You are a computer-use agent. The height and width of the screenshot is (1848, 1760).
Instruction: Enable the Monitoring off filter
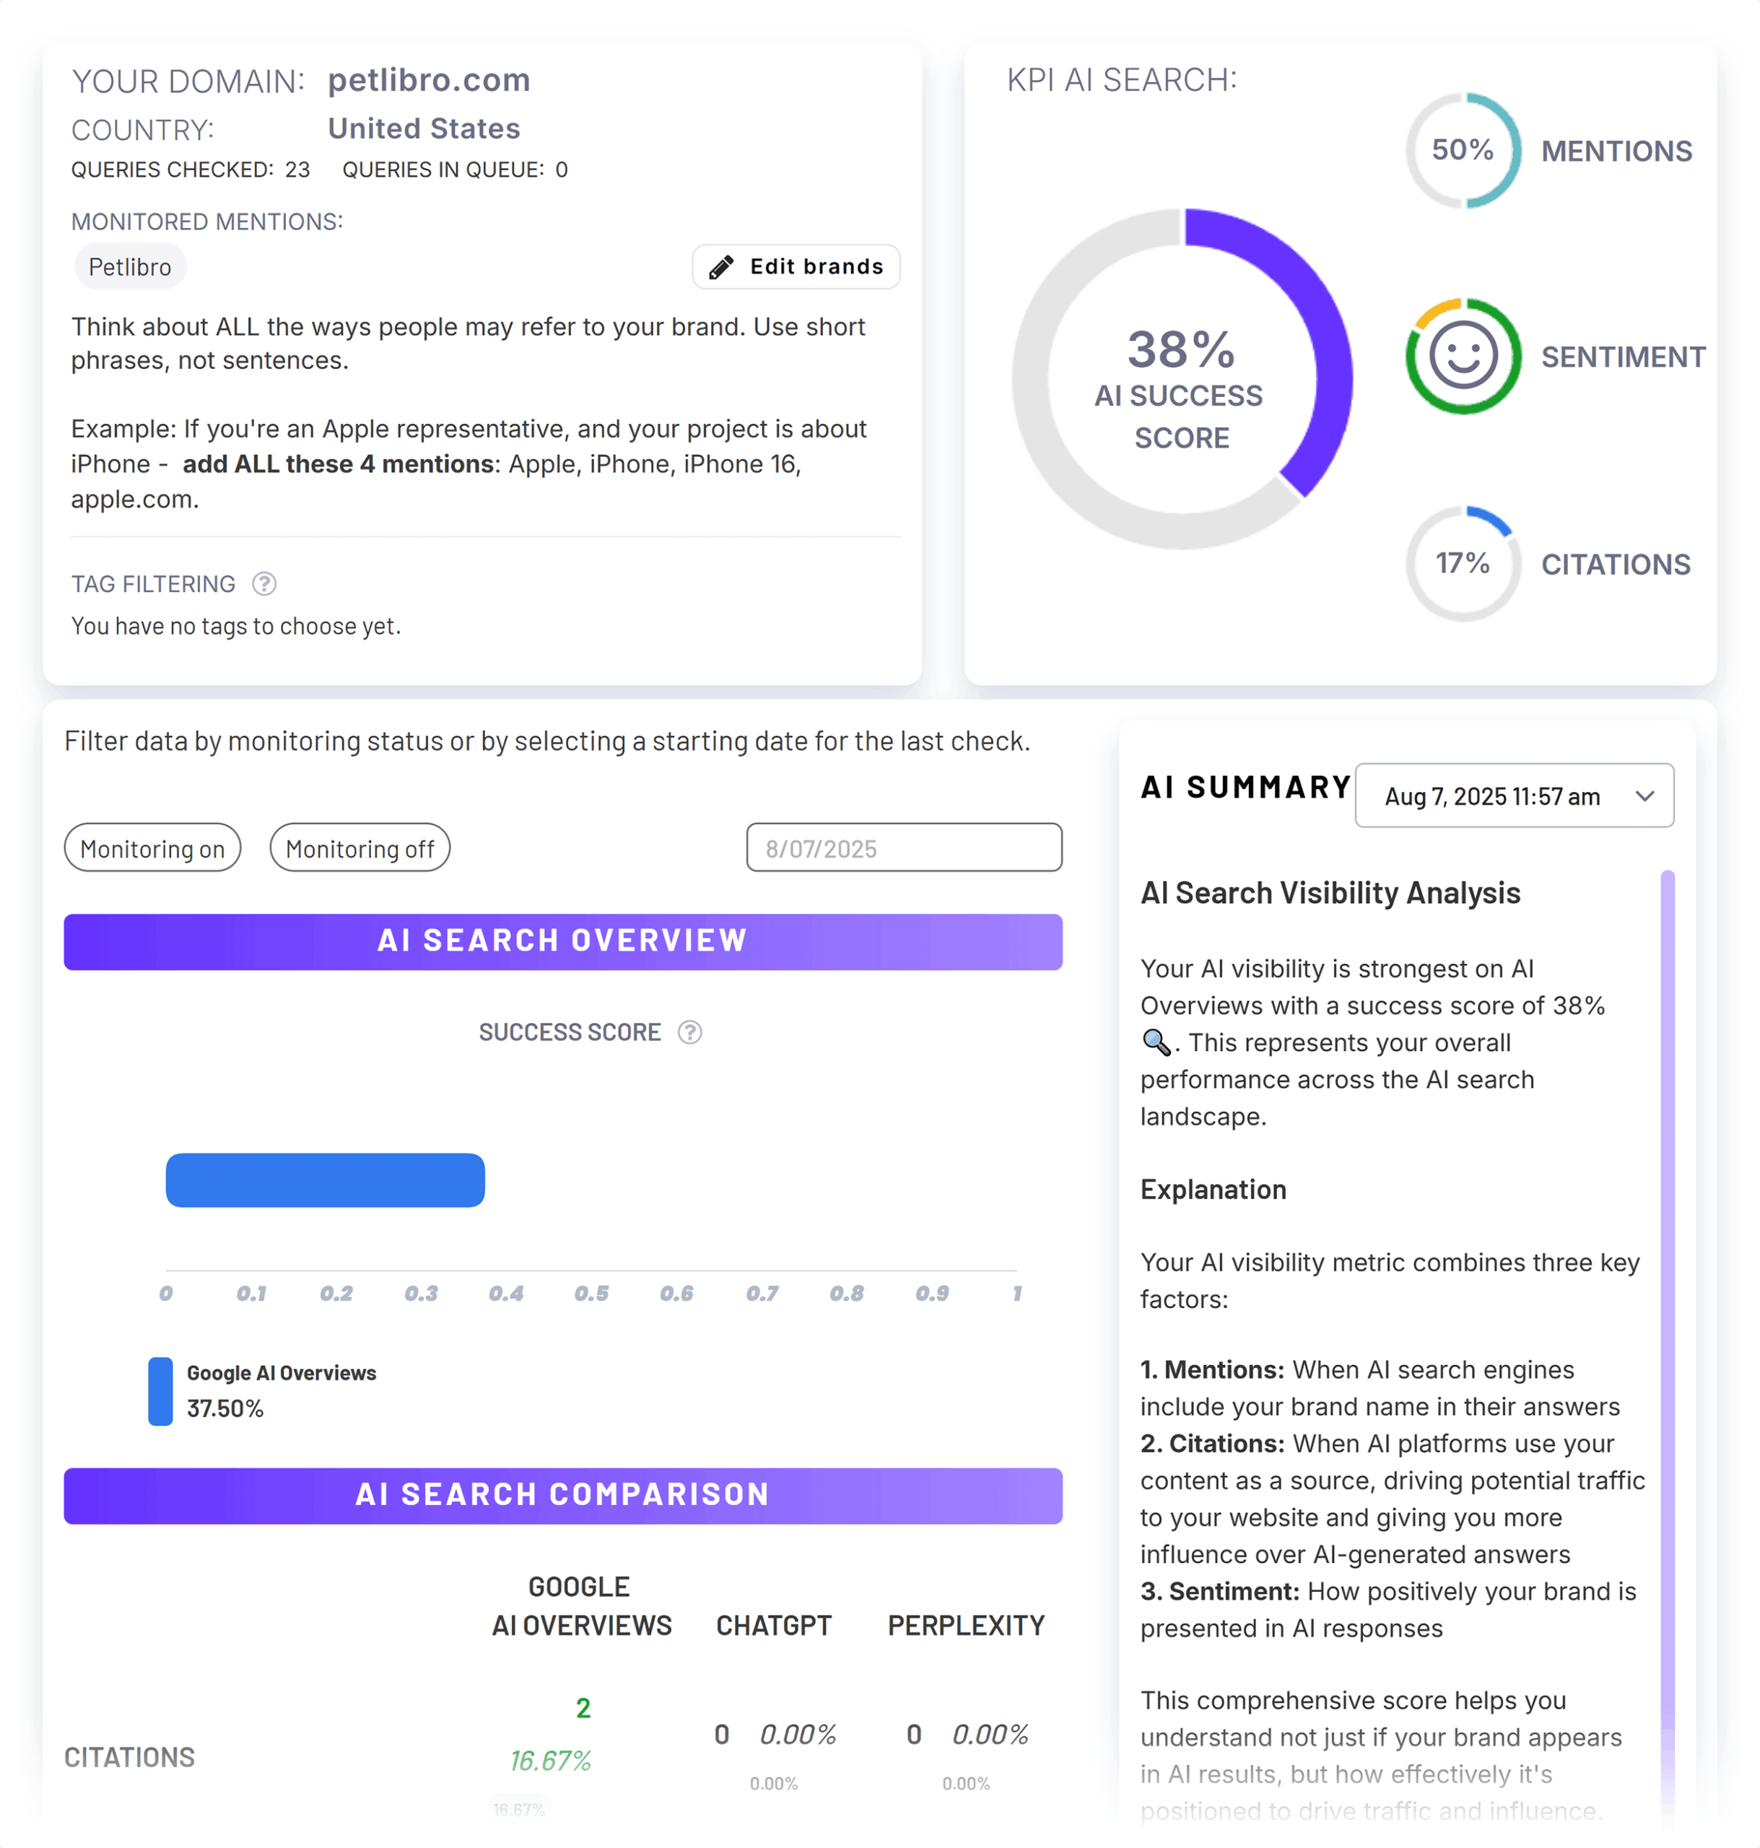(360, 847)
